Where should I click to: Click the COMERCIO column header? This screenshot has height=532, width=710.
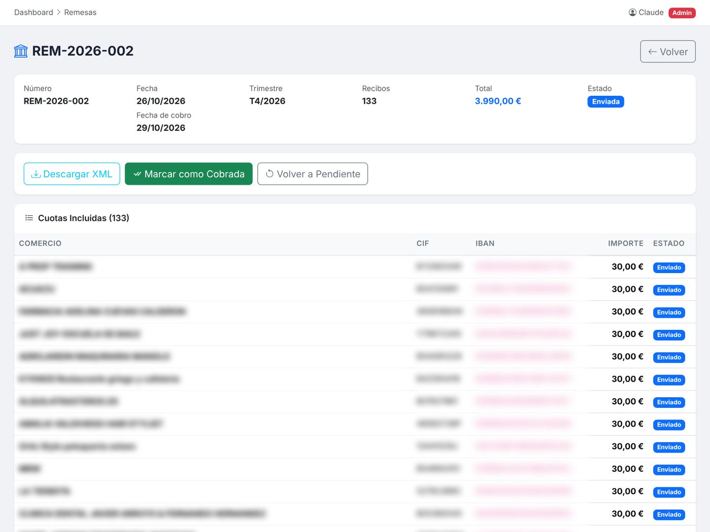40,243
